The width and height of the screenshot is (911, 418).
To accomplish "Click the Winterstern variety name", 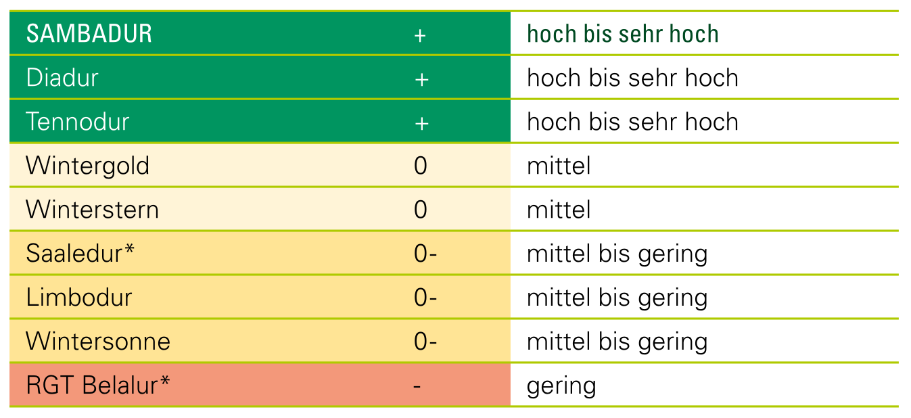I will click(x=92, y=210).
